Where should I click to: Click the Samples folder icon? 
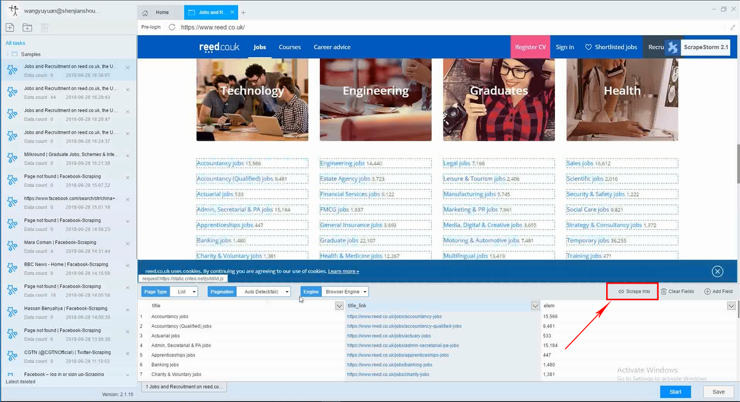coord(15,54)
